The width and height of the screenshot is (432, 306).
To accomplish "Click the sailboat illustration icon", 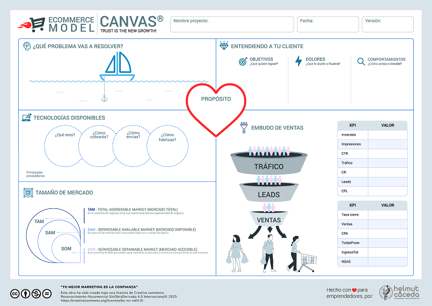I will [117, 67].
